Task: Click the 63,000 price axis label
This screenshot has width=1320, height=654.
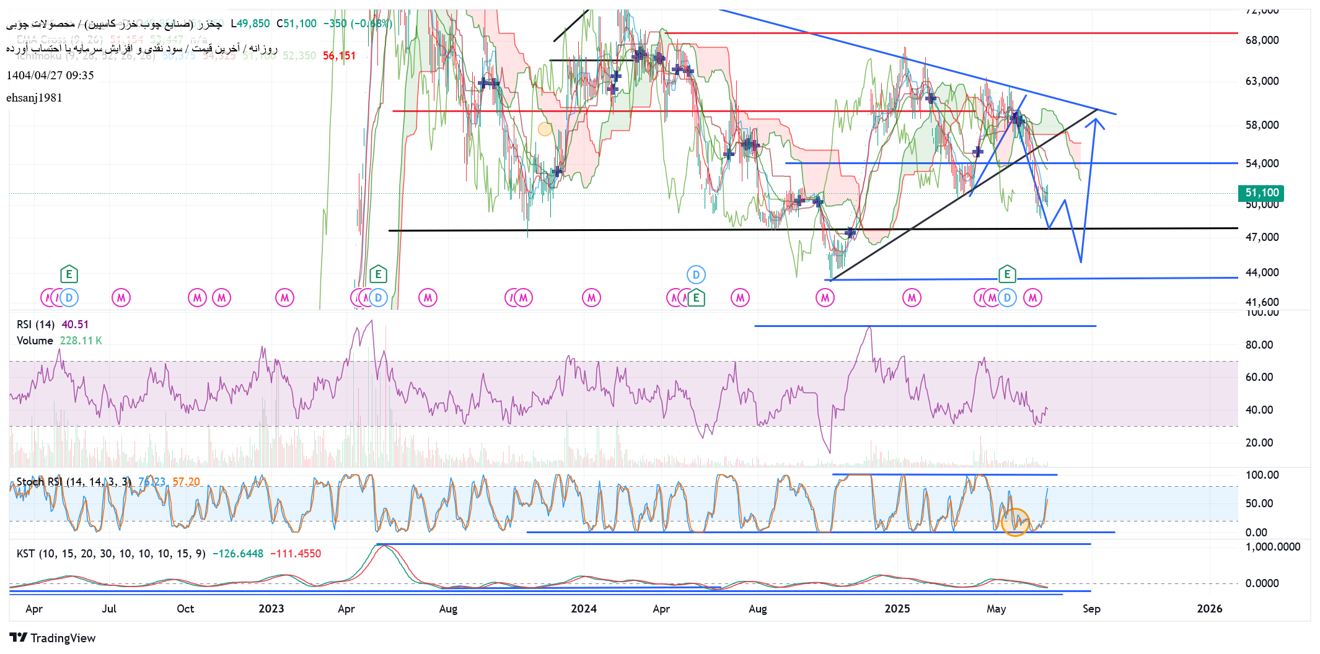Action: click(x=1262, y=81)
